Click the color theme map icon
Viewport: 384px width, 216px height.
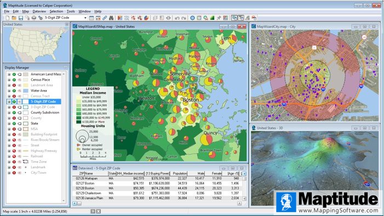click(x=120, y=18)
